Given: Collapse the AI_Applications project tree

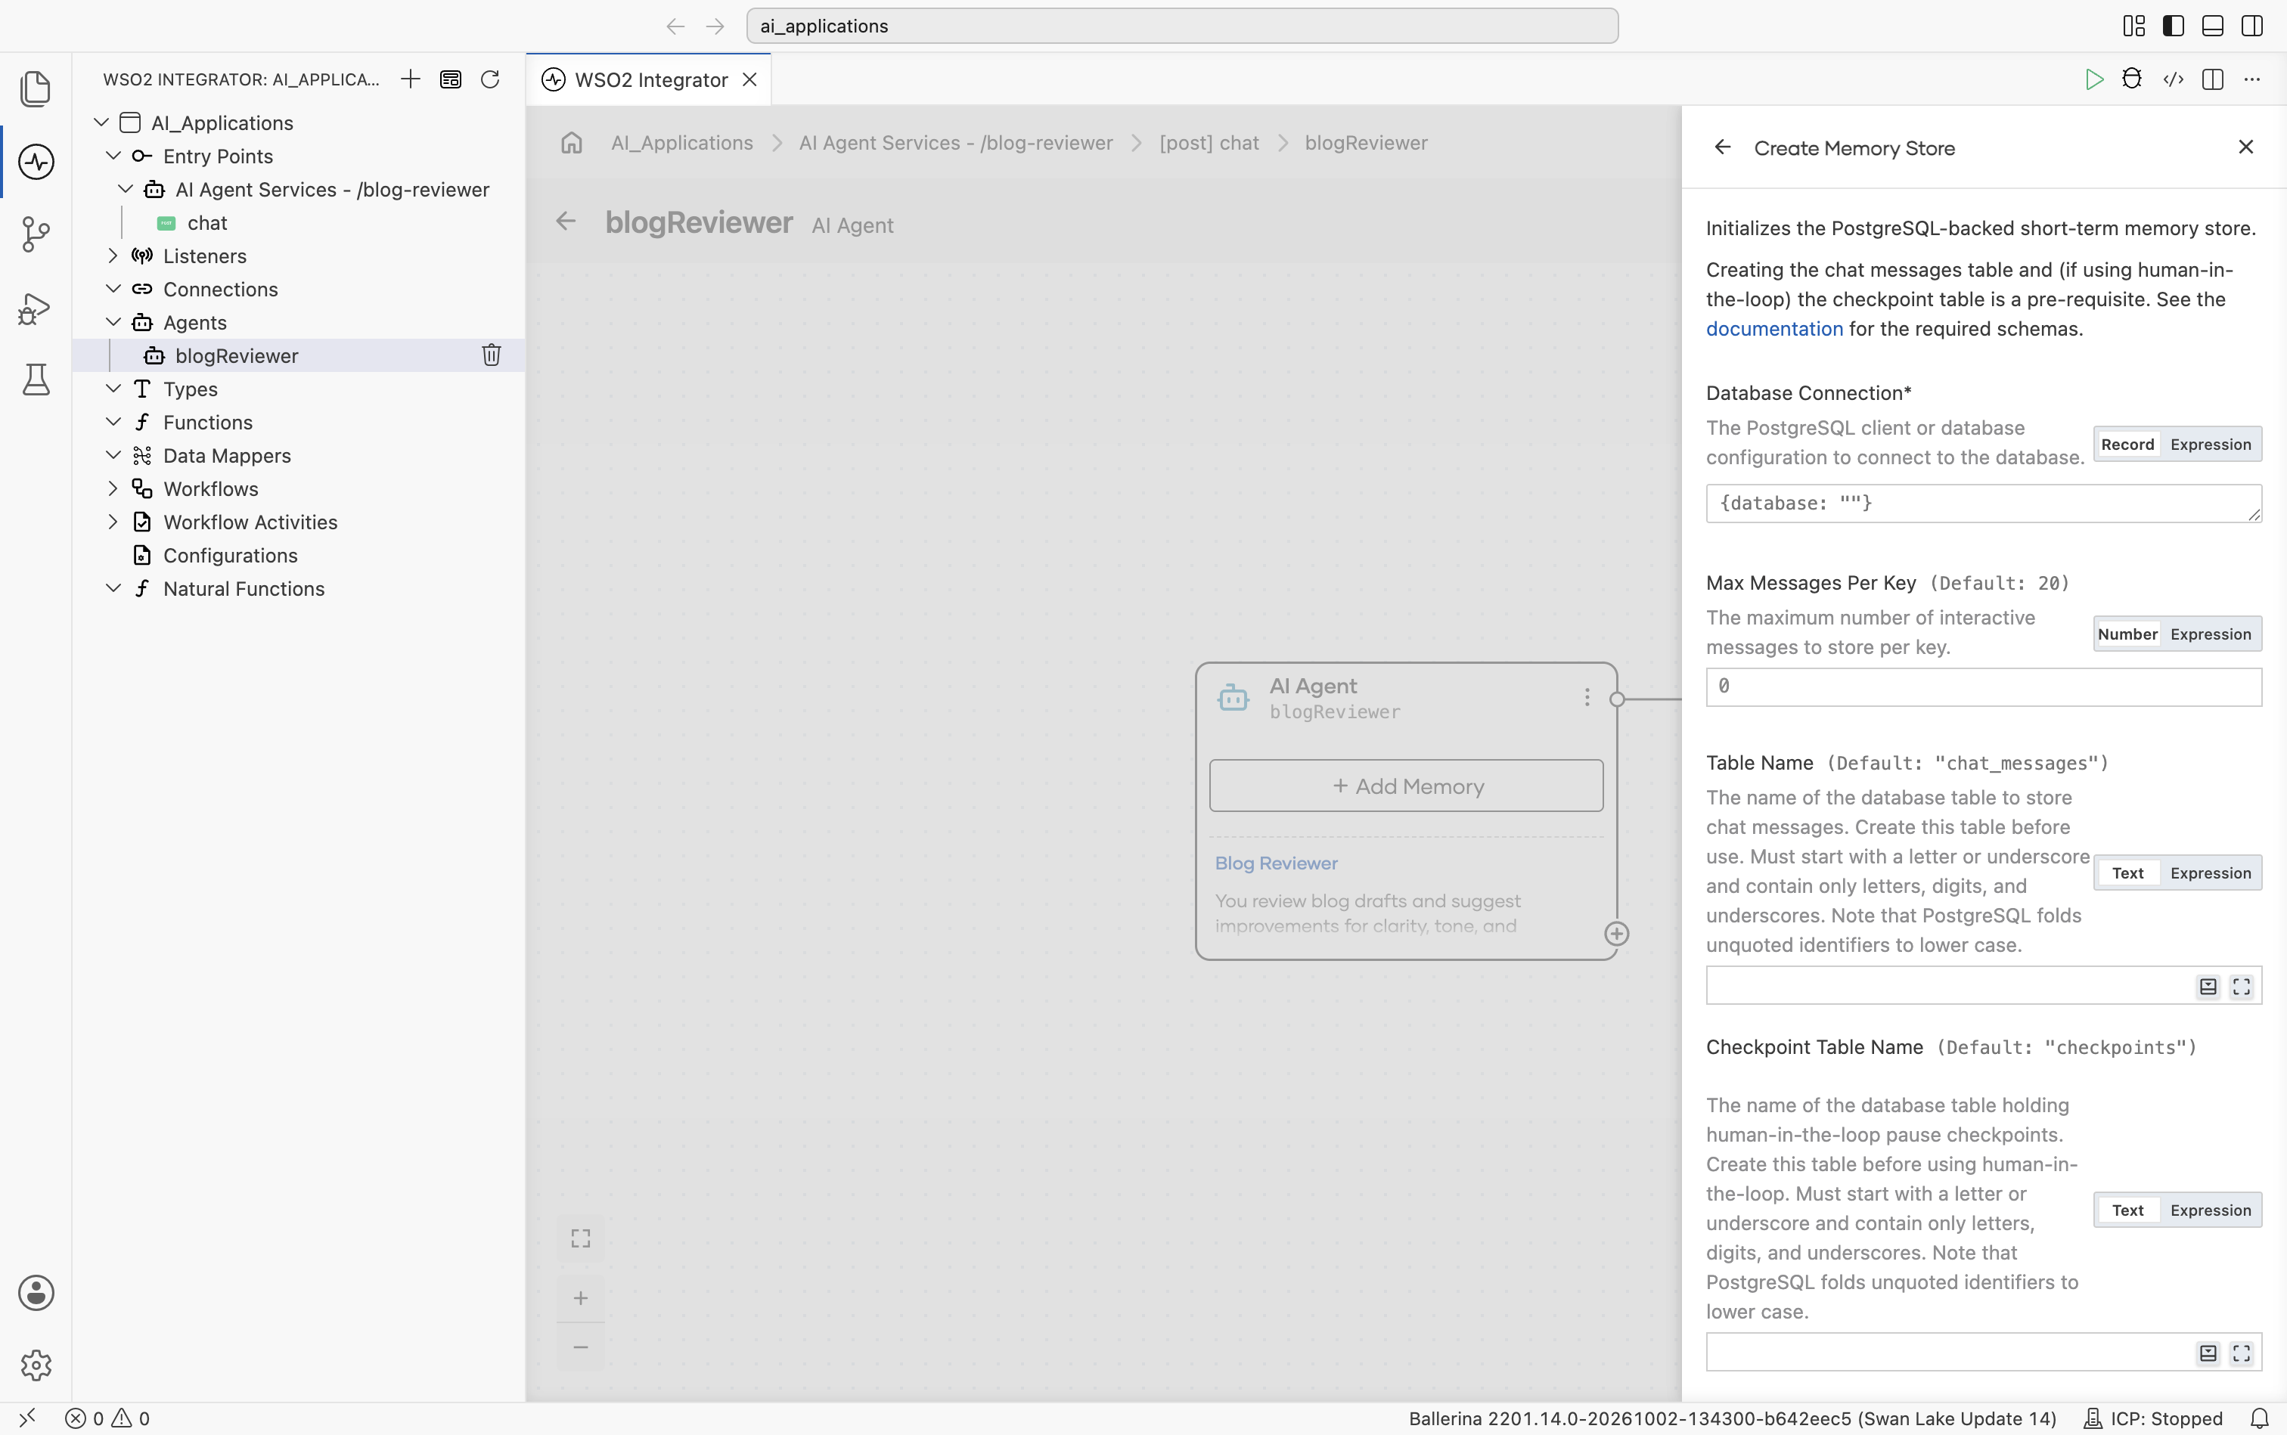Looking at the screenshot, I should [x=101, y=122].
